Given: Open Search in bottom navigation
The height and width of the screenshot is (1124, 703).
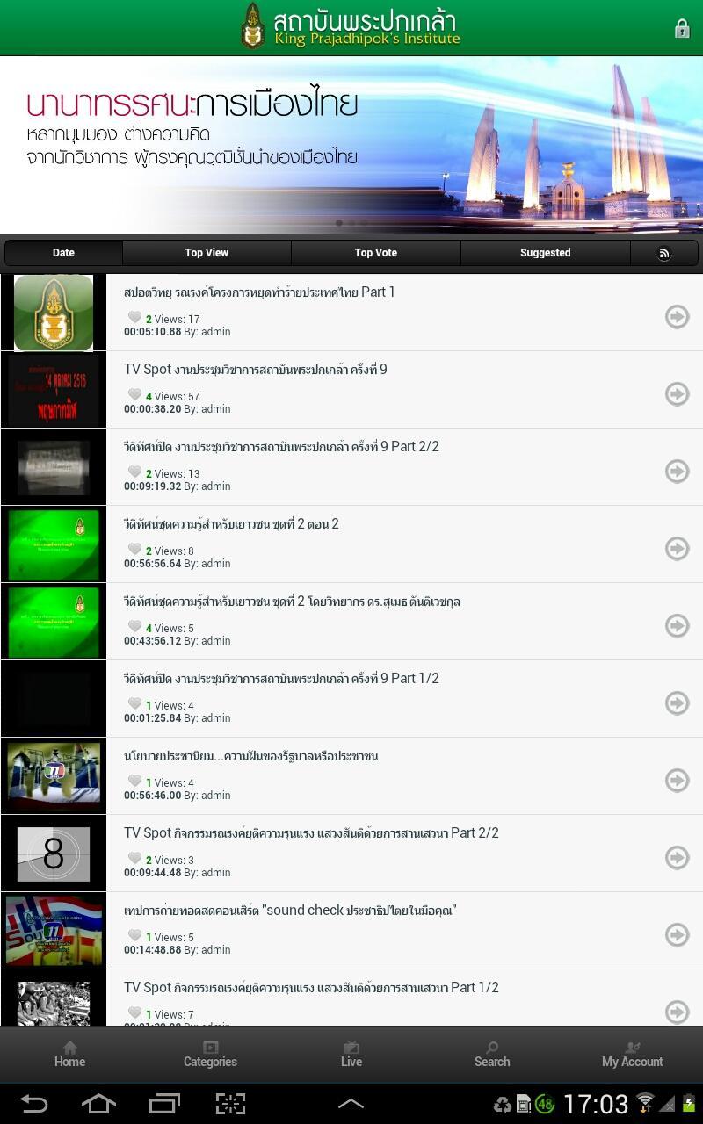Looking at the screenshot, I should tap(492, 1054).
